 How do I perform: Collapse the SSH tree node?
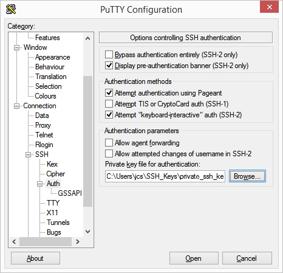click(x=29, y=154)
